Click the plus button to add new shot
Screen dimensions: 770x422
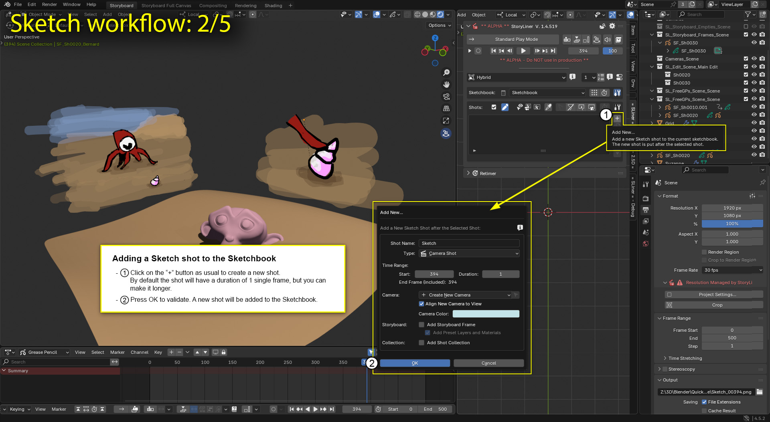tap(617, 118)
